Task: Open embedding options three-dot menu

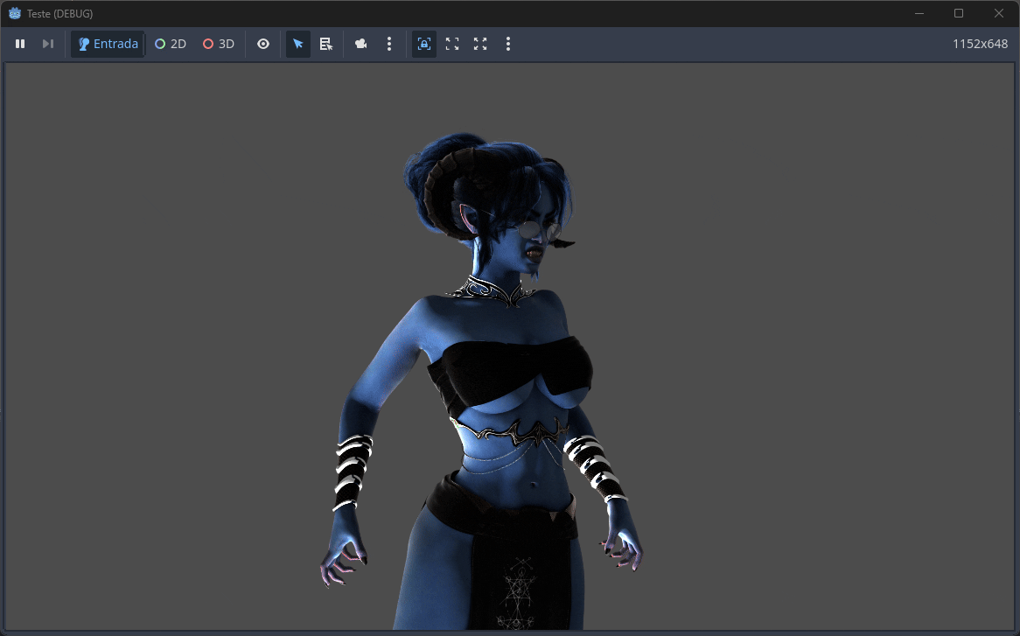Action: 508,44
